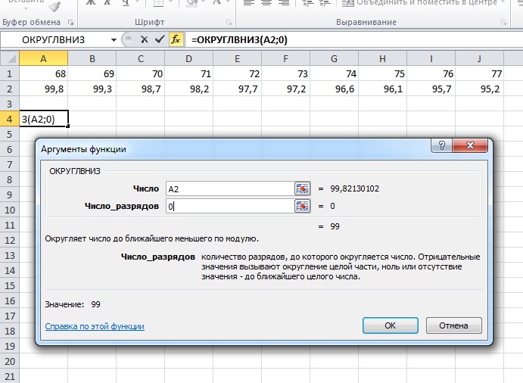Viewport: 523px width, 383px height.
Task: Click the value 99,82130102 in dialog
Action: click(354, 188)
